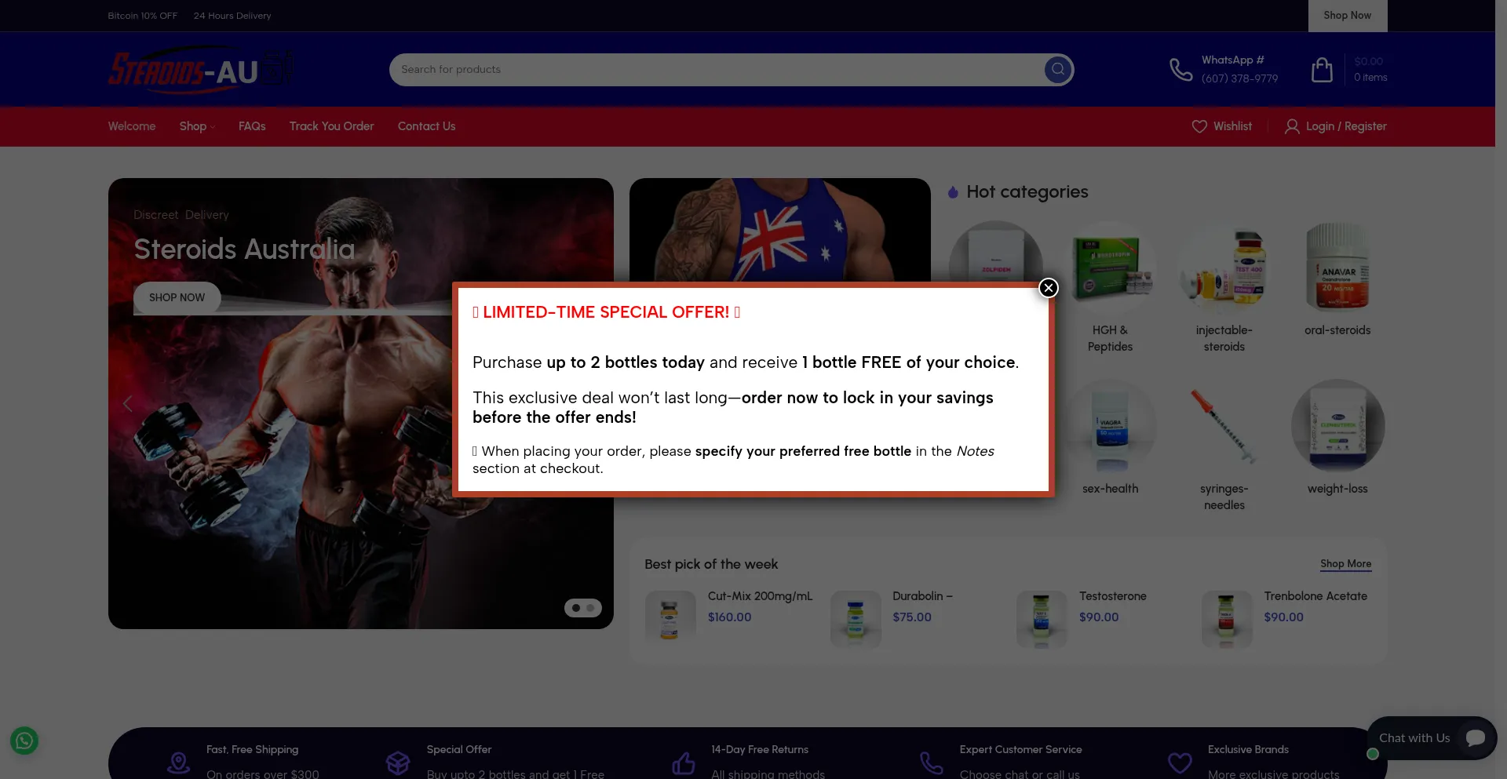Click the Exclusive Brands heart icon
This screenshot has width=1507, height=779.
1180,762
